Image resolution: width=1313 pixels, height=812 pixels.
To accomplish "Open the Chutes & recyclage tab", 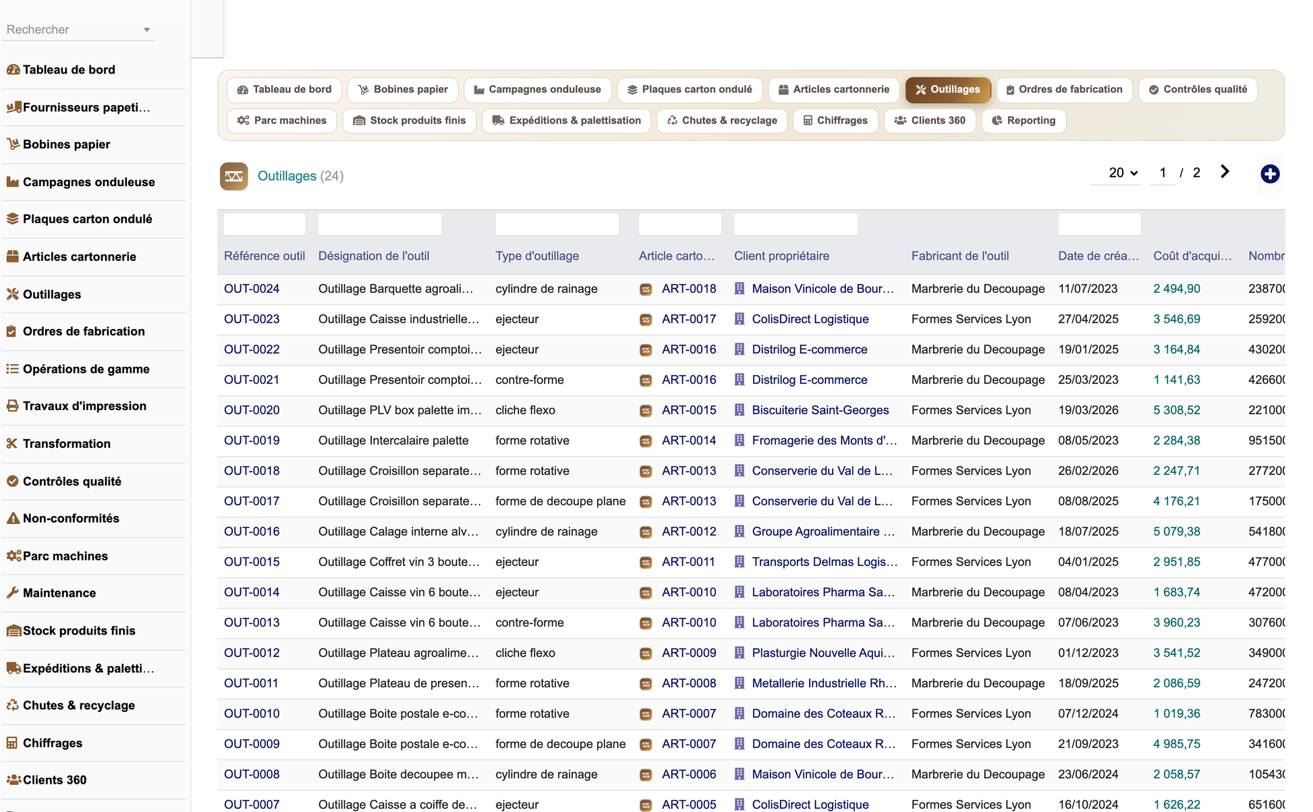I will (x=722, y=121).
